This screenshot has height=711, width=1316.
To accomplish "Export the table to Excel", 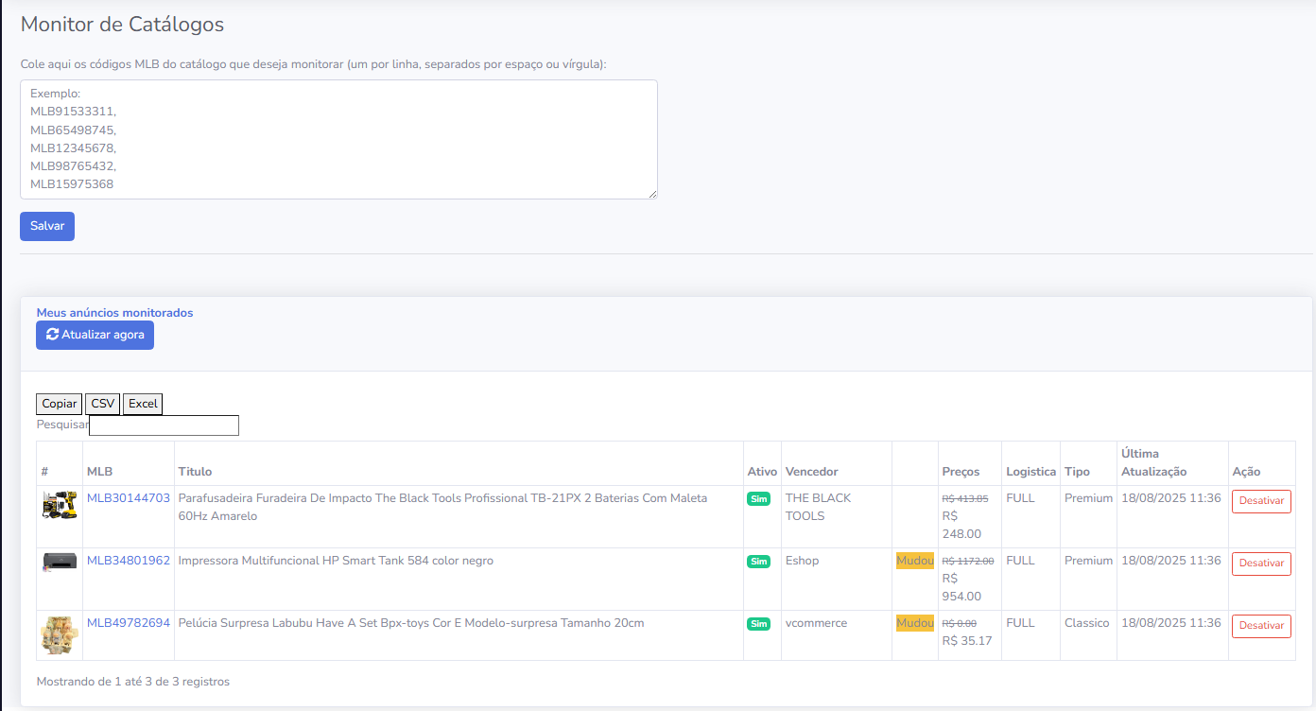I will click(143, 404).
